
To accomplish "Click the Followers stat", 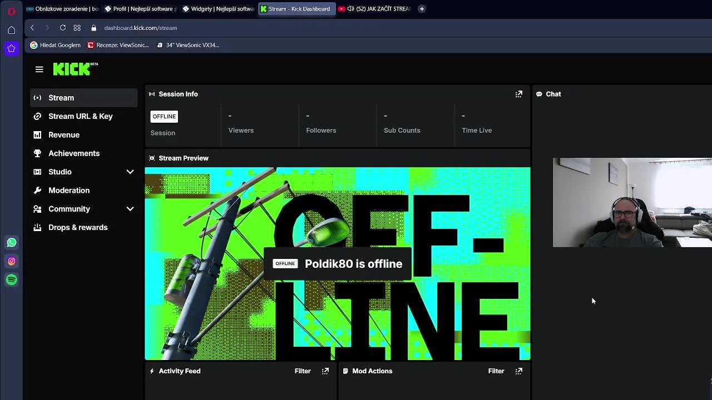I will (321, 123).
